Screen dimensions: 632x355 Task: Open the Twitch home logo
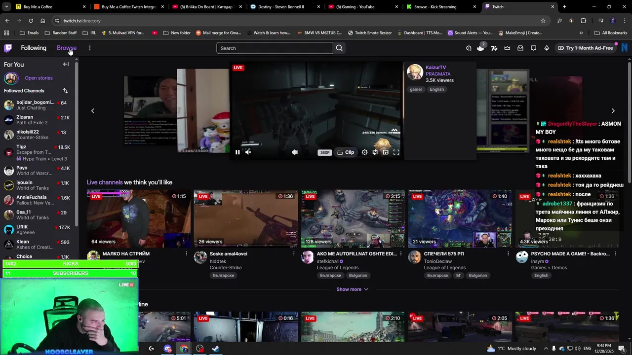8,48
